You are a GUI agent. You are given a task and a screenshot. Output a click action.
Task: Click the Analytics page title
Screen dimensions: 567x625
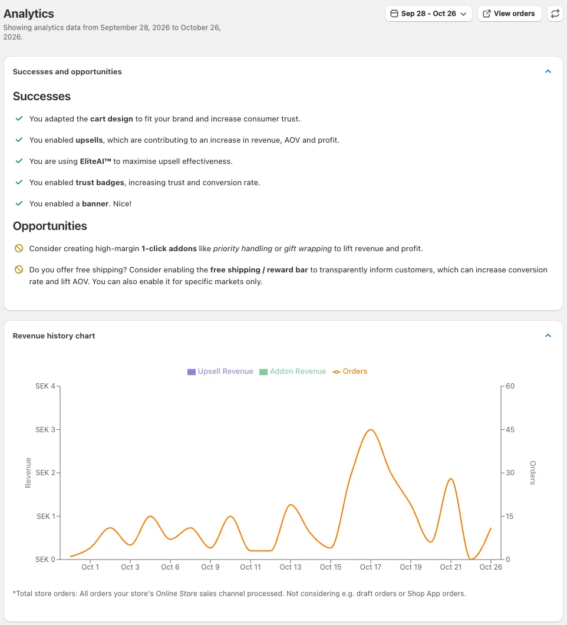pyautogui.click(x=29, y=14)
